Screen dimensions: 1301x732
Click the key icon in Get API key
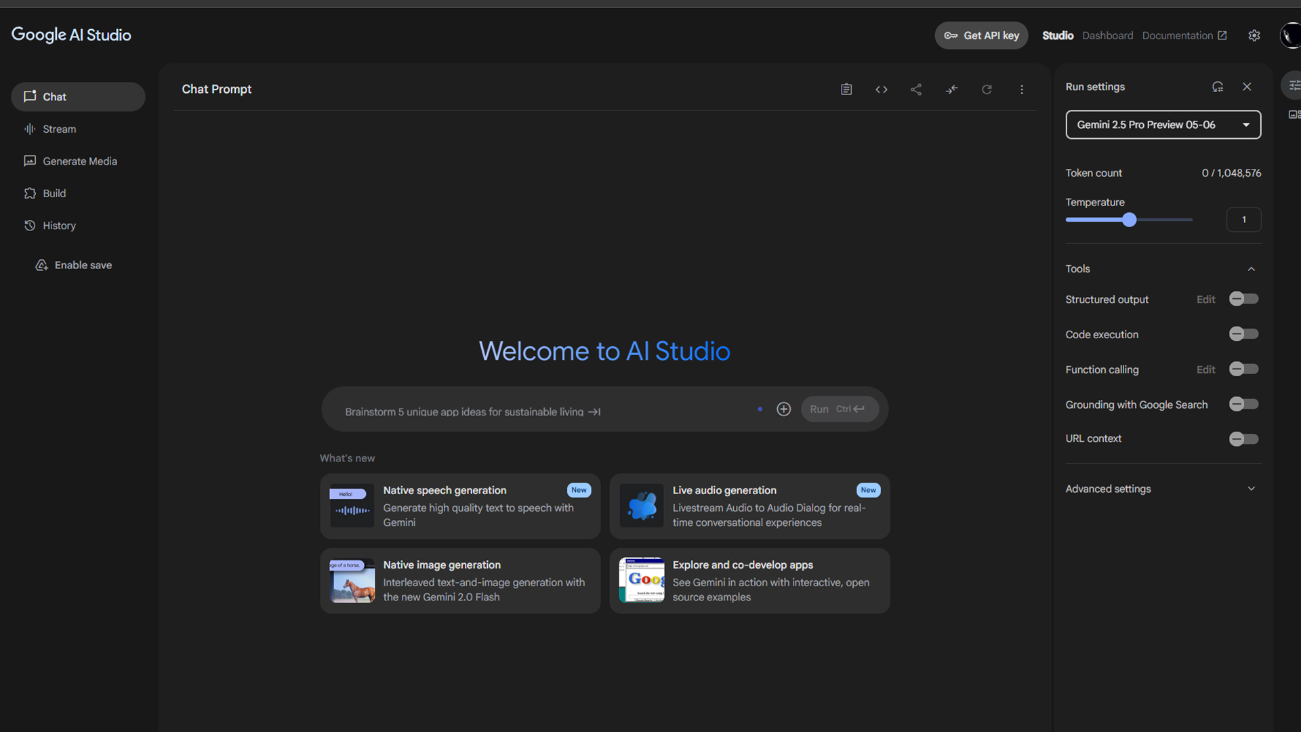(951, 35)
